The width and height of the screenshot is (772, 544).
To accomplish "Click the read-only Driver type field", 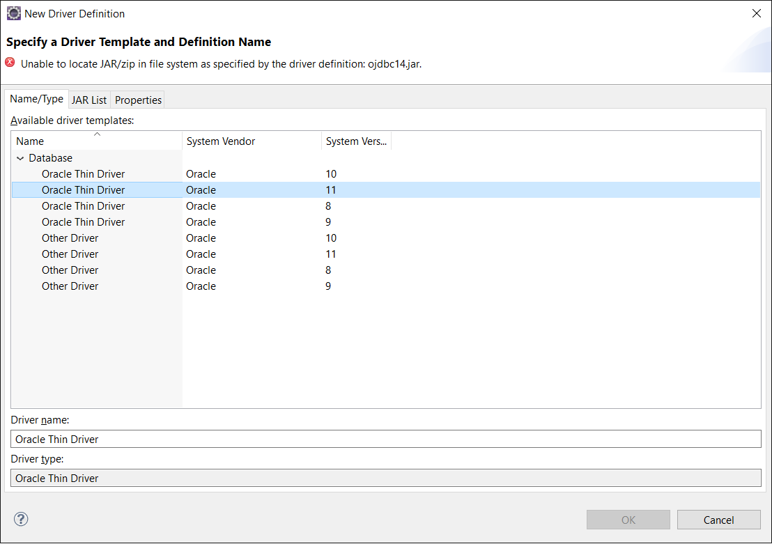I will tap(386, 478).
